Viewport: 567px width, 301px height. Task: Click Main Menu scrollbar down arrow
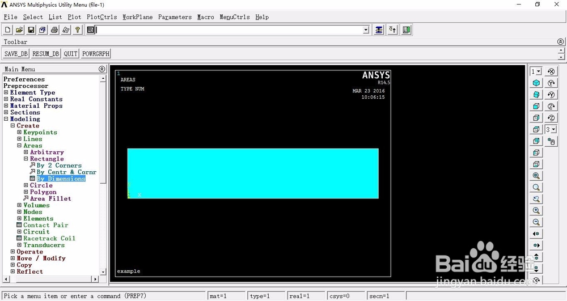click(x=103, y=272)
